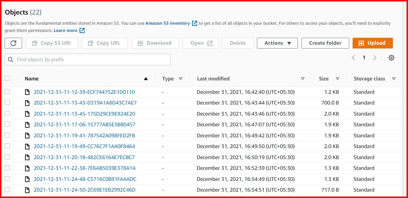The width and height of the screenshot is (408, 198).
Task: Click the Name column sort arrow
Action: click(x=146, y=78)
